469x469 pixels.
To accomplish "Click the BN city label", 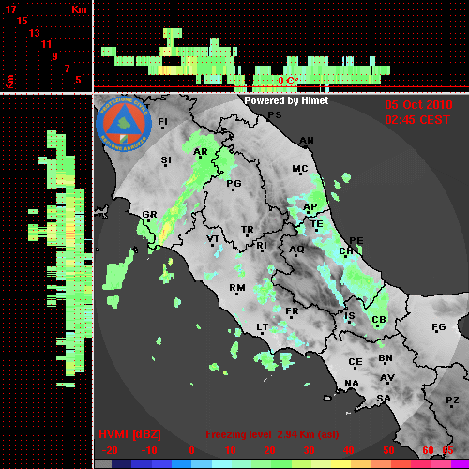I will [386, 358].
